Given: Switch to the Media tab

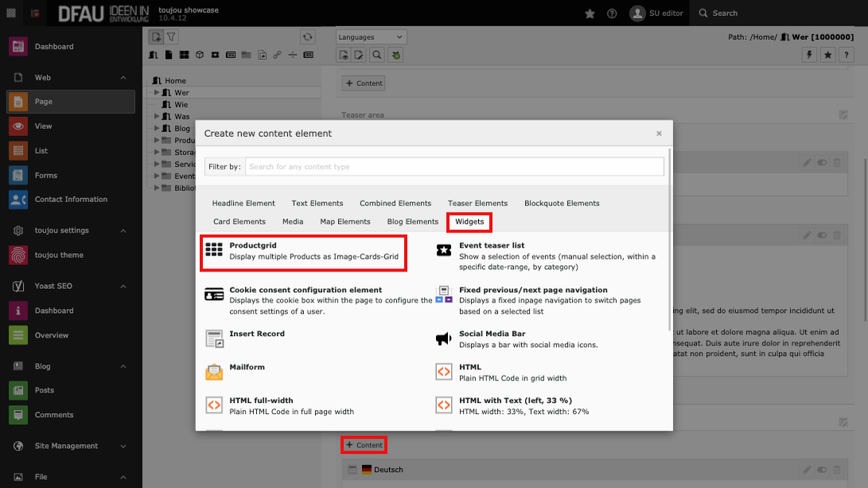Looking at the screenshot, I should tap(293, 221).
